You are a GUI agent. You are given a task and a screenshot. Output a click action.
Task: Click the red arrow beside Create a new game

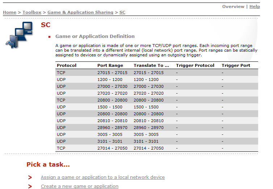tap(30, 186)
